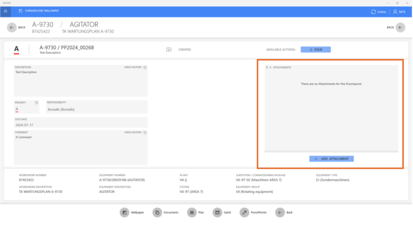Click the Online sync status indicator
The width and height of the screenshot is (413, 225).
coord(379,12)
